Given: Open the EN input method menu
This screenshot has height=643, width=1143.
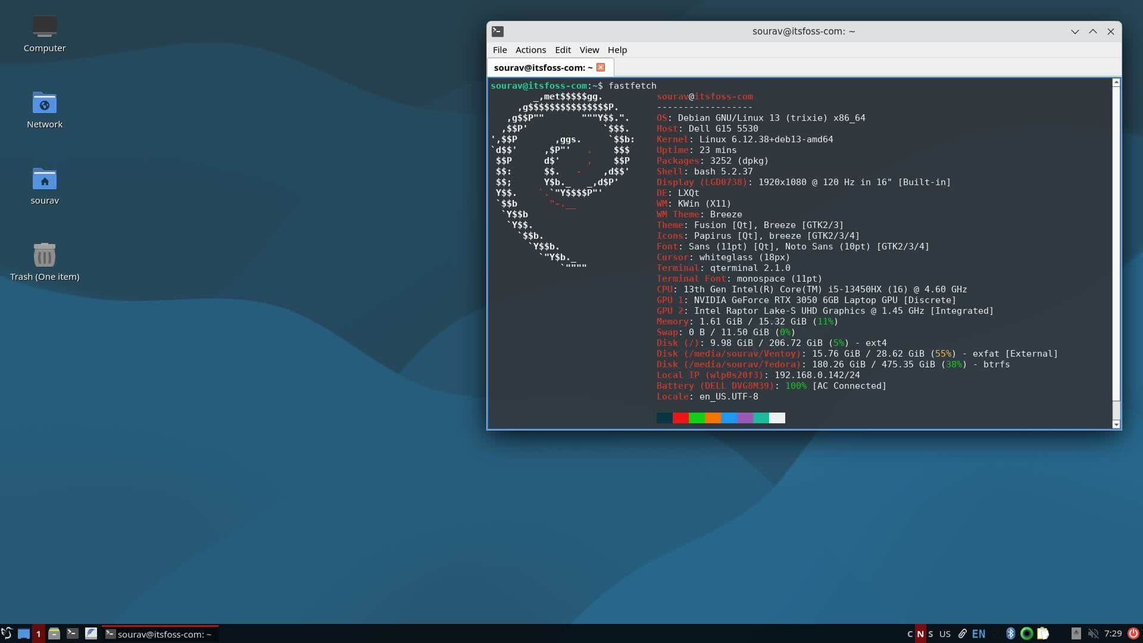Looking at the screenshot, I should pos(979,634).
